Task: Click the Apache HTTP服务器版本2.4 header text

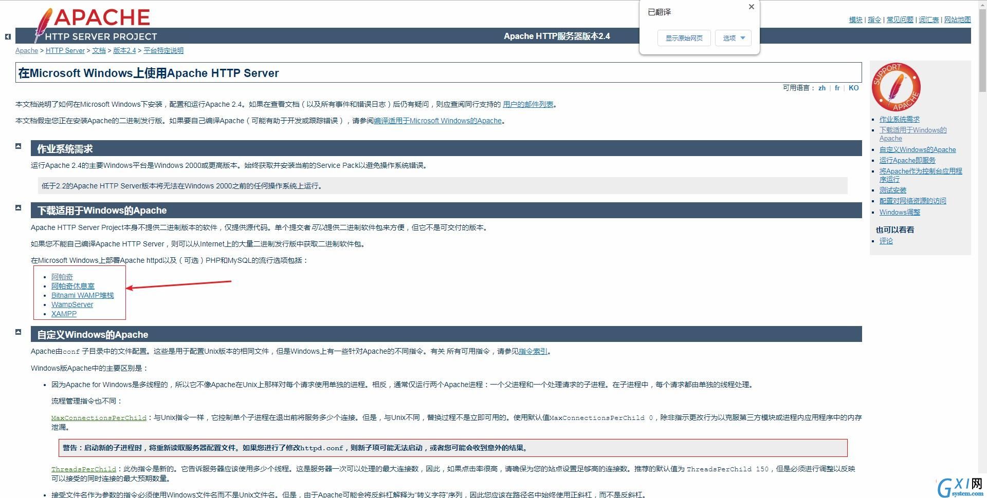Action: (557, 36)
